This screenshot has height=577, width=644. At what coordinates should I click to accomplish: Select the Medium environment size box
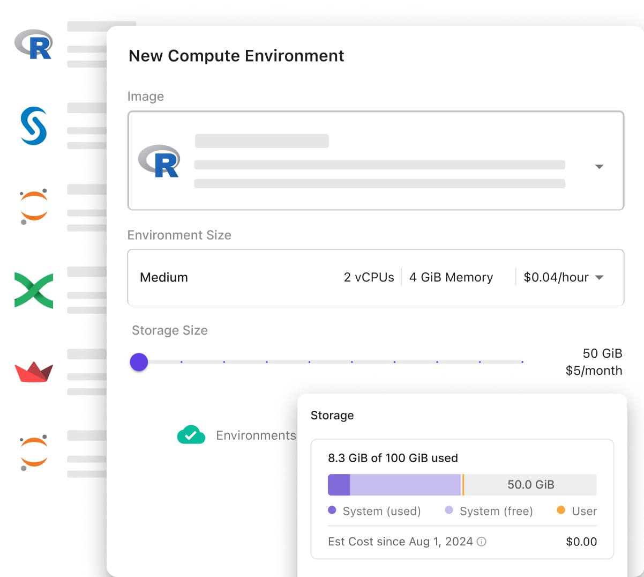point(376,277)
